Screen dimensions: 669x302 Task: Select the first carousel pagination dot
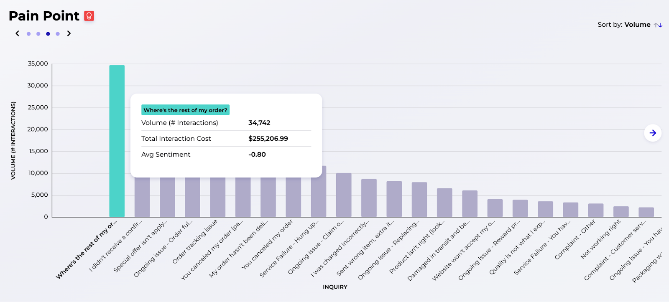point(28,34)
